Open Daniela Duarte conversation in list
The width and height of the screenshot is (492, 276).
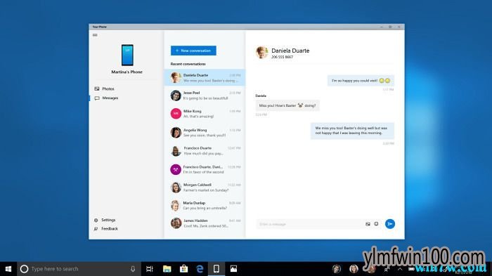coord(205,77)
